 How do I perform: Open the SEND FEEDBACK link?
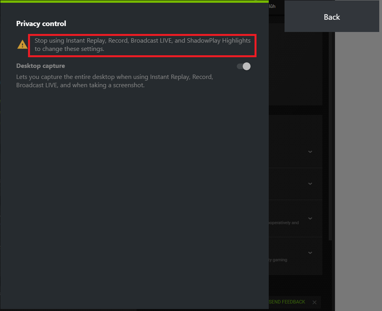287,302
